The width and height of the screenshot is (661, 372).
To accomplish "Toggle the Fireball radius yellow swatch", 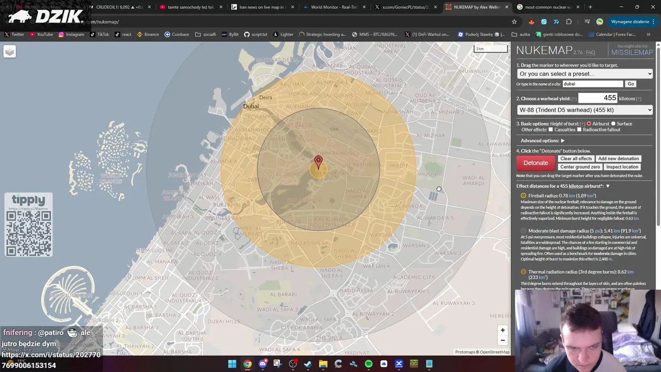I will 523,196.
